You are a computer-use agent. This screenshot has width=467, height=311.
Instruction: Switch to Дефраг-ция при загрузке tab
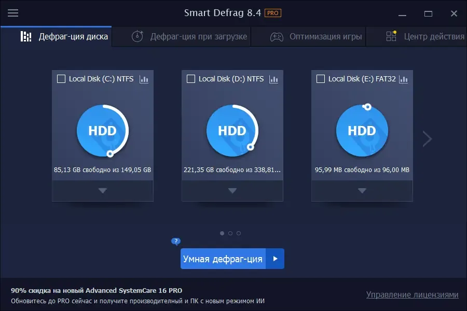[x=182, y=37]
